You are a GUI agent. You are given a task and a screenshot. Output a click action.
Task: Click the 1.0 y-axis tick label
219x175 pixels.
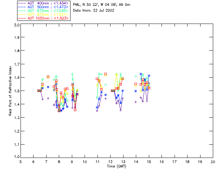(x=17, y=157)
